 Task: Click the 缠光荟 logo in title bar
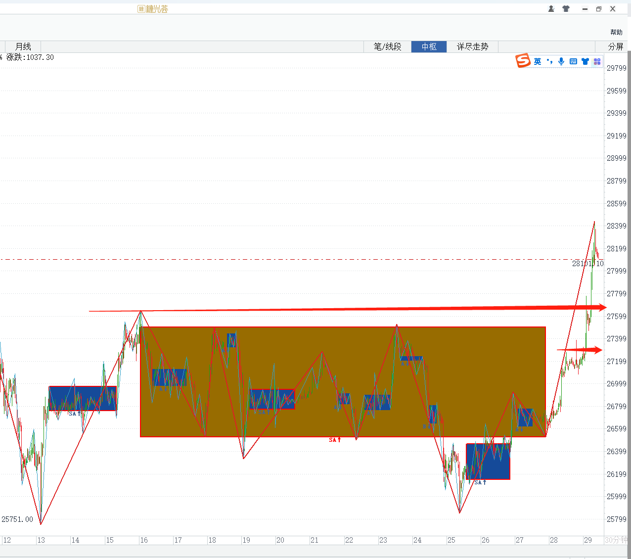[x=153, y=9]
